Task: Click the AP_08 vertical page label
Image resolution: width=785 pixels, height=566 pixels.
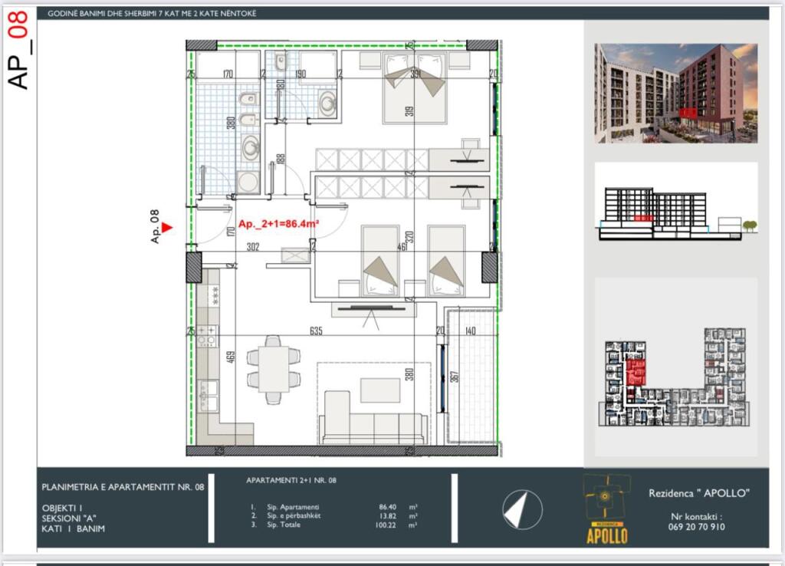Action: [19, 51]
